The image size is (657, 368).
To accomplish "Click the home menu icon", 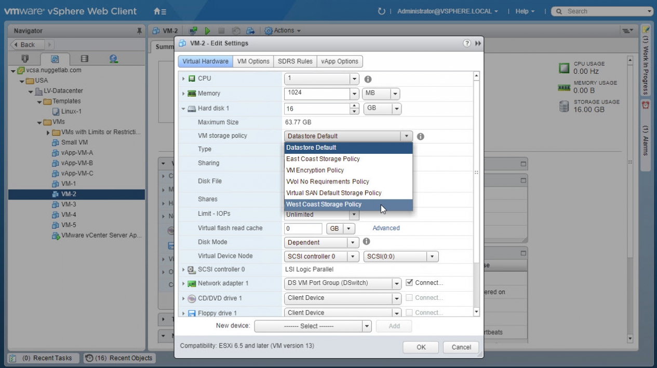I will [160, 11].
